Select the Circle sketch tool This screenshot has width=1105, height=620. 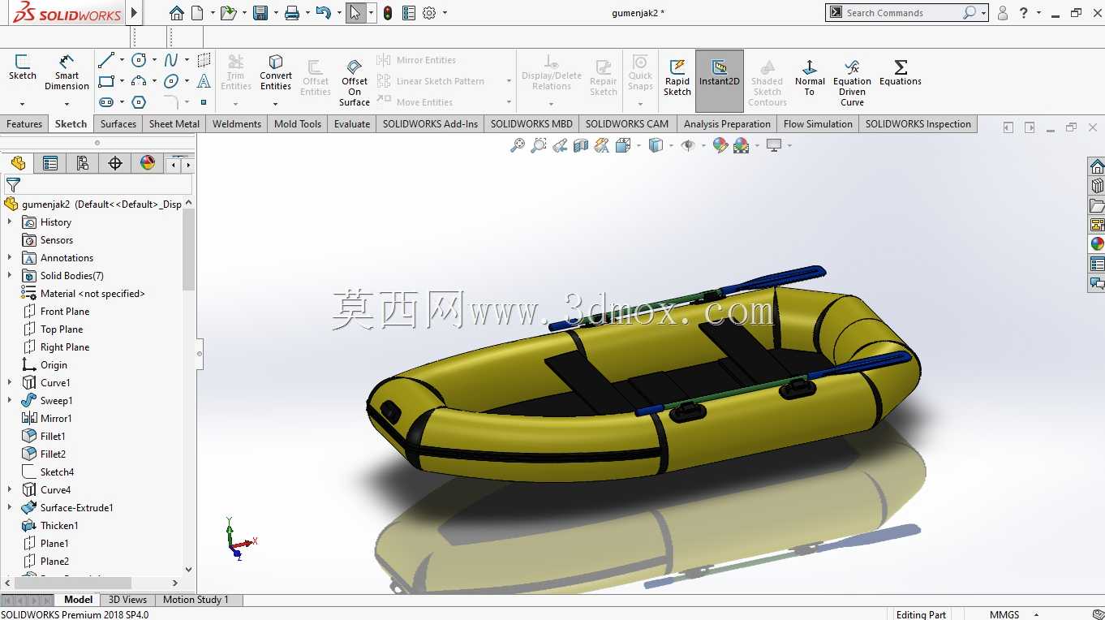[139, 60]
